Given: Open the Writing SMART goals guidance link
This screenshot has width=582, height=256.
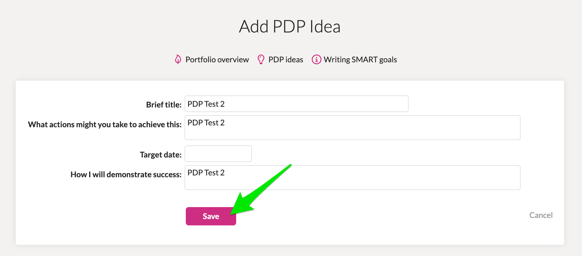Looking at the screenshot, I should (x=360, y=60).
